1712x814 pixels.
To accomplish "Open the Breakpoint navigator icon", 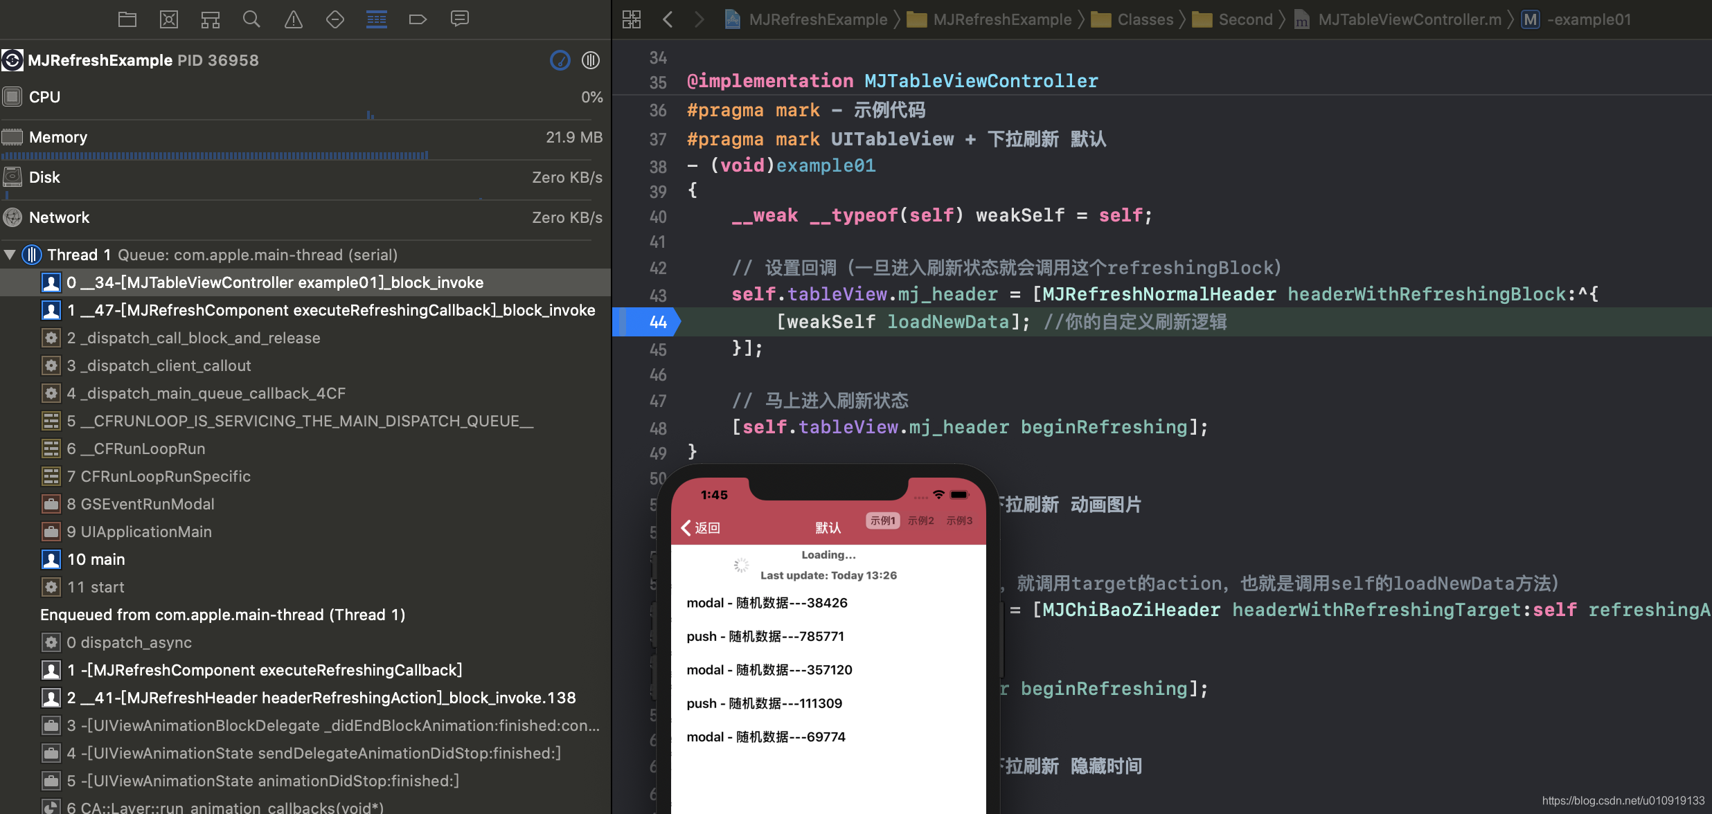I will 418,19.
